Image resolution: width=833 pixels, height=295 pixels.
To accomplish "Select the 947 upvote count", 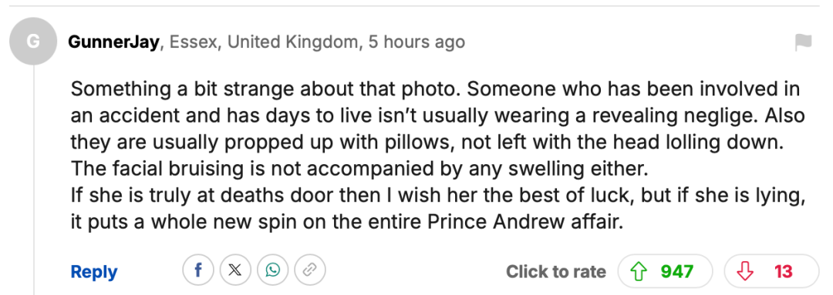I will point(677,272).
